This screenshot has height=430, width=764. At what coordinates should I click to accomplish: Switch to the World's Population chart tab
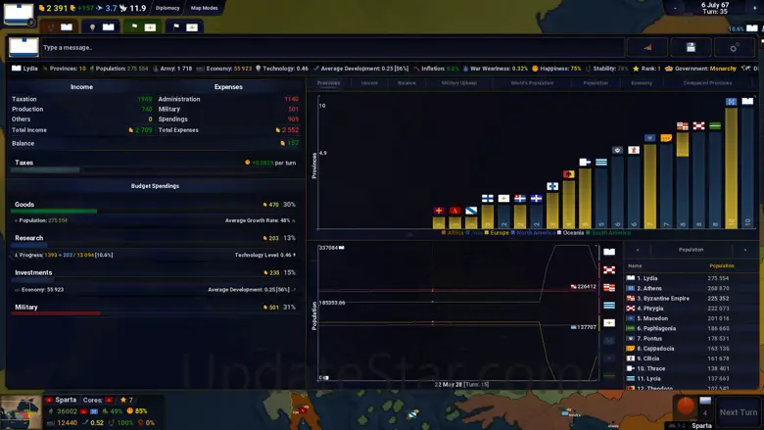click(532, 83)
